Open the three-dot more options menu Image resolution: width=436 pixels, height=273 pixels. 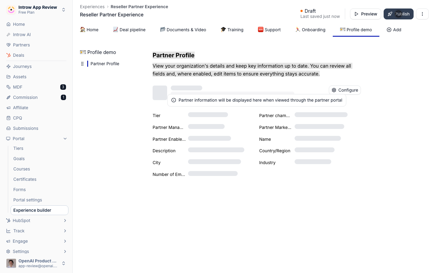[422, 14]
